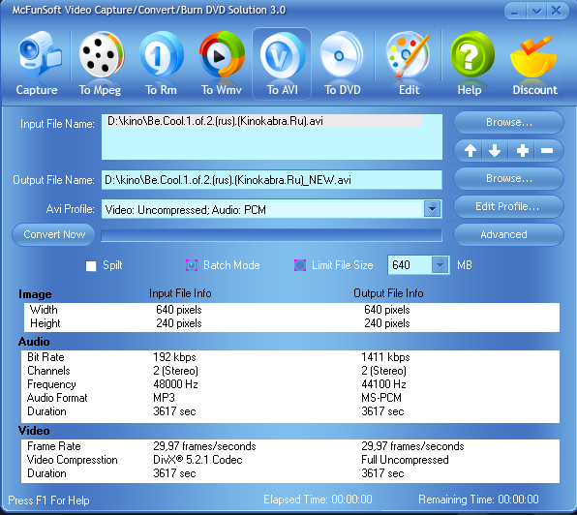This screenshot has width=577, height=515.
Task: Open the file size limit dropdown arrow
Action: 440,265
